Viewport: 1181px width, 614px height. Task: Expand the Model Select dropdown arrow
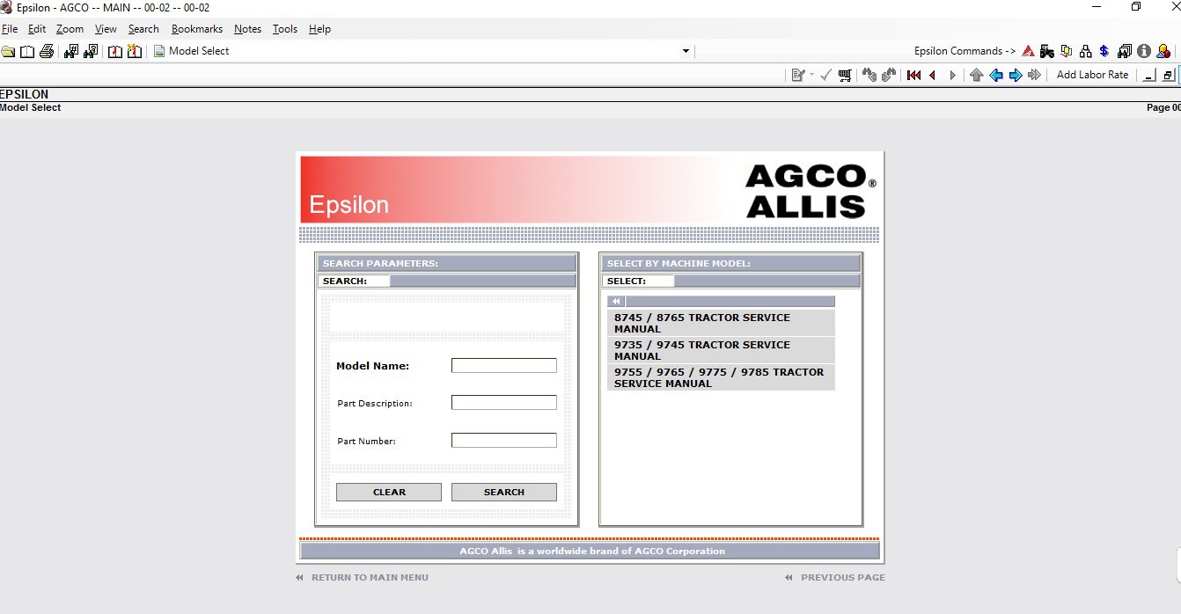(x=686, y=51)
